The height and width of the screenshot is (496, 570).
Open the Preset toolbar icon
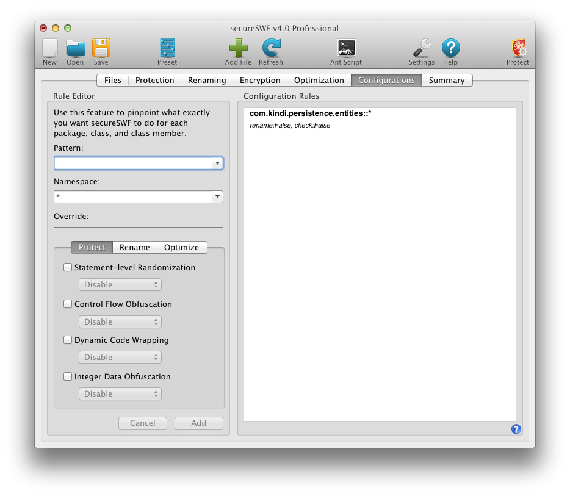tap(167, 48)
